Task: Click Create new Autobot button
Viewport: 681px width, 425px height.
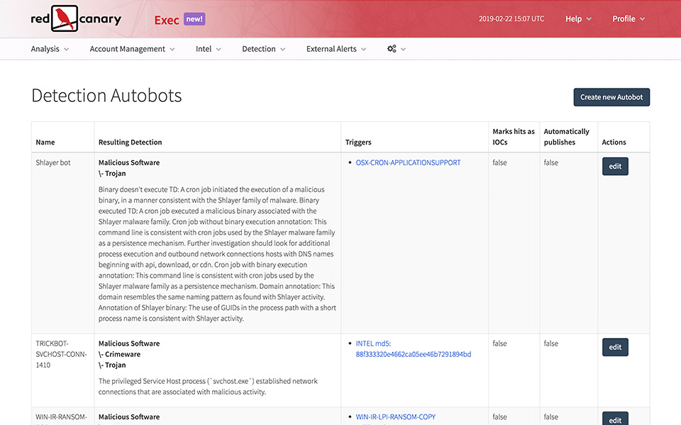Action: [x=611, y=97]
